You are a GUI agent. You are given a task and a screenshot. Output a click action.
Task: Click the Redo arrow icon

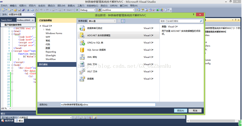47,10
